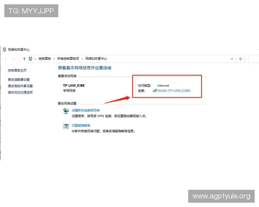
Task: Open 更改高级共享设置 link
Action: pyautogui.click(x=20, y=86)
